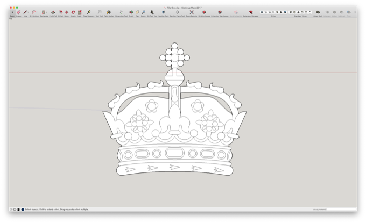Open the Rectangle tool dropdown arrow
The image size is (366, 223).
coord(46,12)
